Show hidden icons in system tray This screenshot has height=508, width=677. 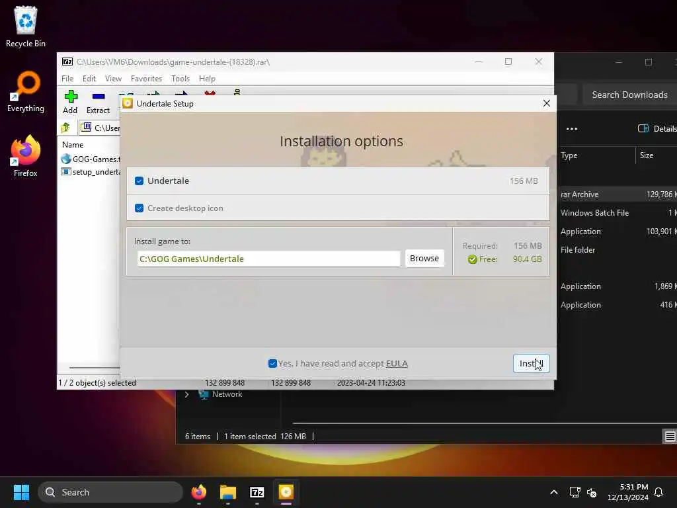[554, 492]
